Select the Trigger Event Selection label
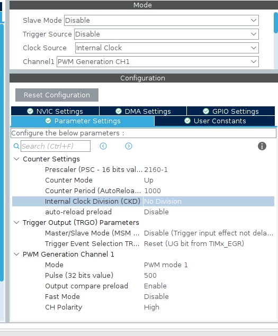278x336 pixels. [x=92, y=243]
